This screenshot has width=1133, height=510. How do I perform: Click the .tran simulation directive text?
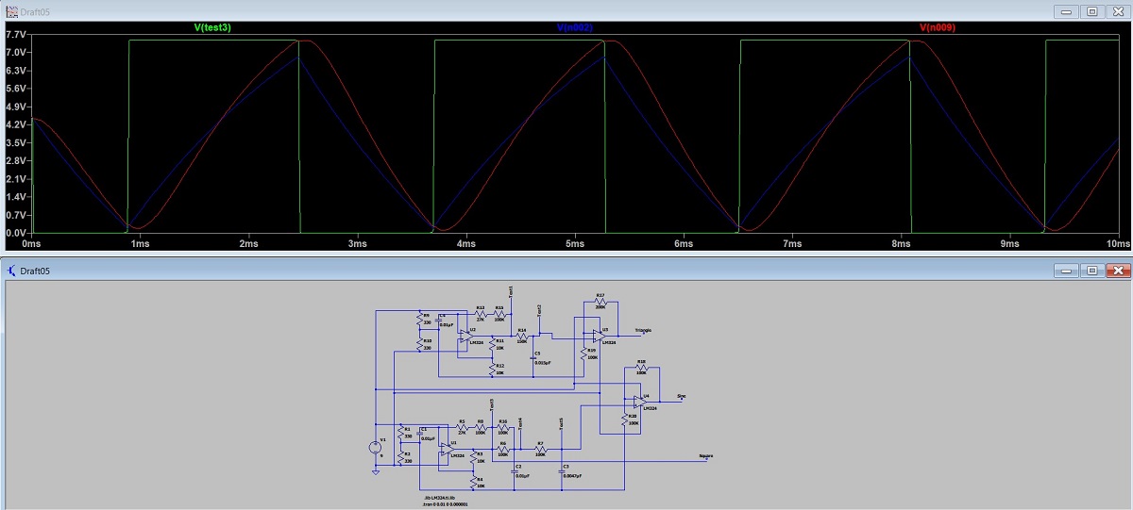(x=446, y=504)
